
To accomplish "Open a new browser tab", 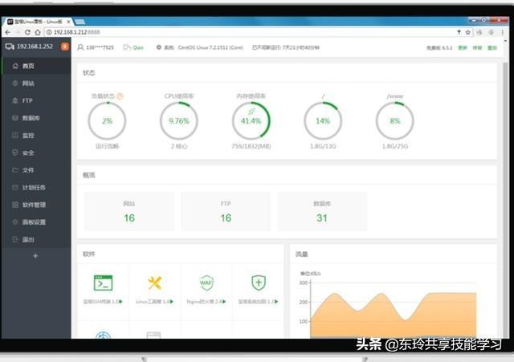I will coord(80,22).
